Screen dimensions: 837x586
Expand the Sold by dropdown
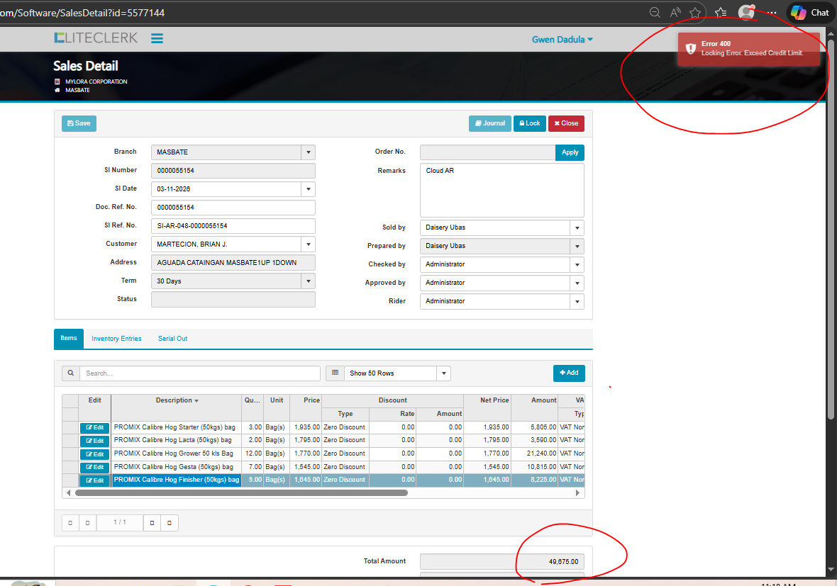point(577,227)
